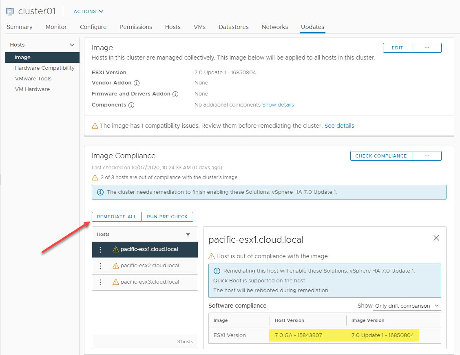Select Hardware Compatibility in the sidebar
The image size is (460, 355).
point(44,68)
